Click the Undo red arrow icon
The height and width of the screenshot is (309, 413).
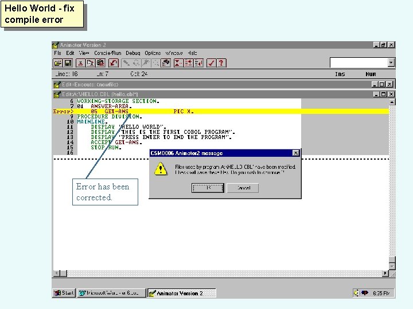tap(114, 63)
